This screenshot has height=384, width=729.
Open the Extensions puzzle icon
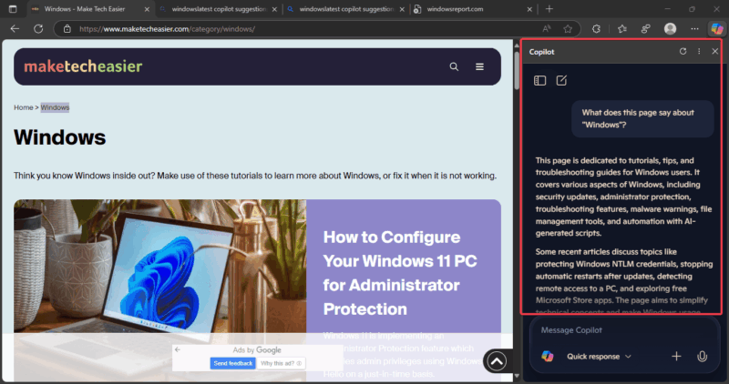click(x=596, y=29)
